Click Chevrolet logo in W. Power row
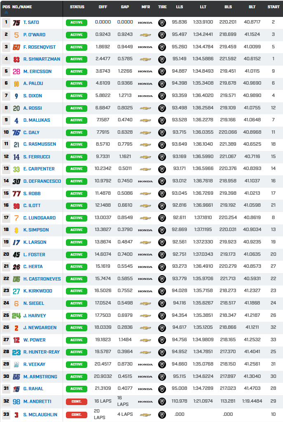The image size is (283, 422). coord(145,340)
